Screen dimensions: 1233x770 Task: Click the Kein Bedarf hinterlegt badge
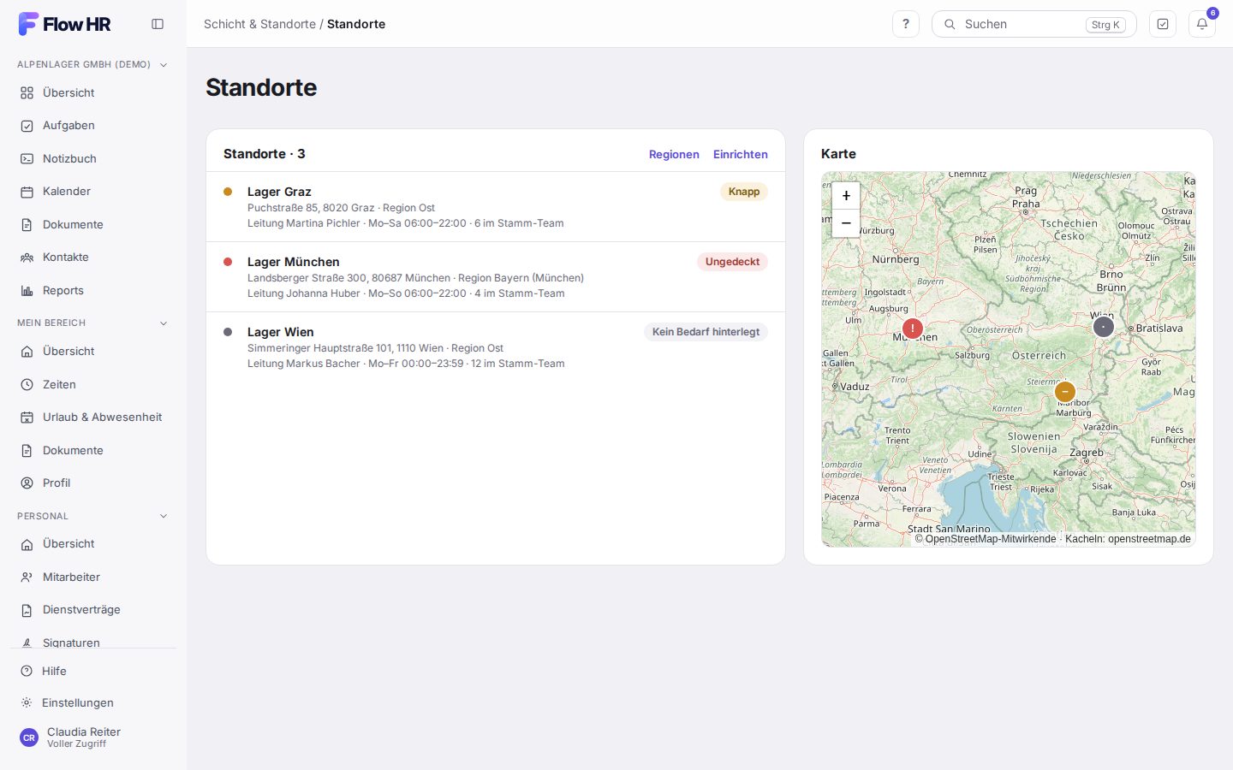(706, 332)
